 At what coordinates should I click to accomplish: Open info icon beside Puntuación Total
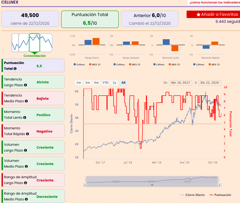[15, 69]
